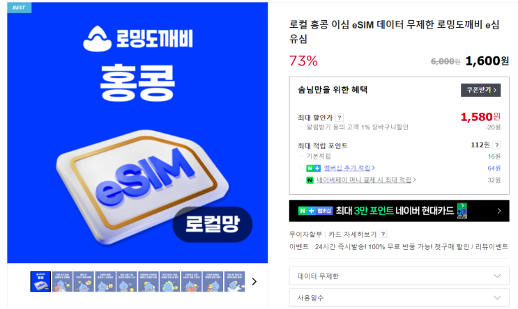The height and width of the screenshot is (309, 518).
Task: Click the 카드 자세히보기 help question icon
Action: (x=383, y=234)
